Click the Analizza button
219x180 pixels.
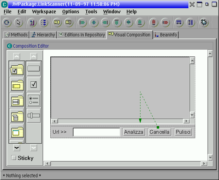click(x=134, y=132)
